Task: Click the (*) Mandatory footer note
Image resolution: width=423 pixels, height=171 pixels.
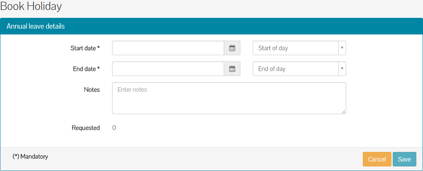Action: pos(30,156)
